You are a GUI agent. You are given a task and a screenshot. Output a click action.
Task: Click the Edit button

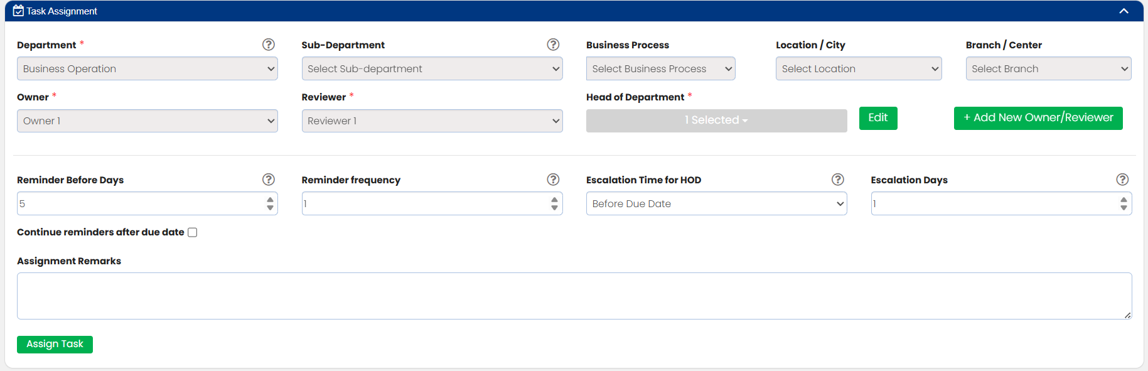coord(878,118)
